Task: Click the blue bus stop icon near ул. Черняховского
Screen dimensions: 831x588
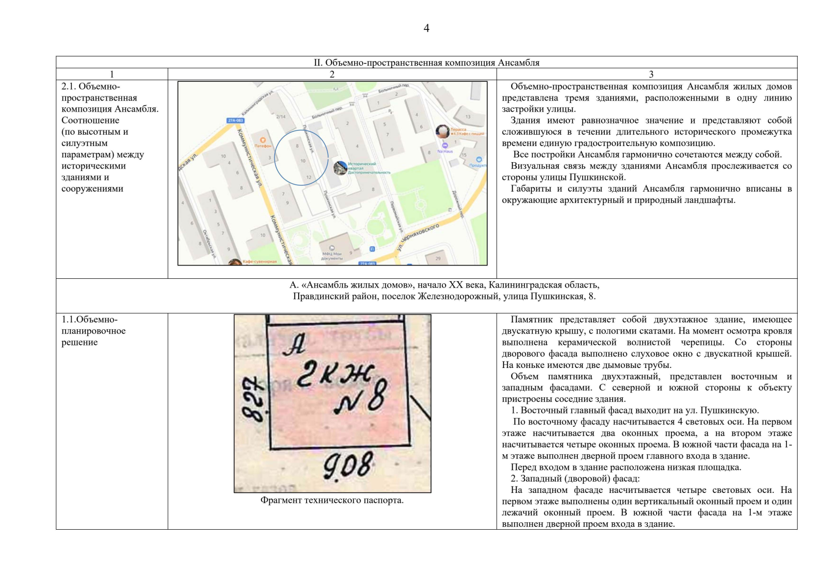Action: click(372, 249)
